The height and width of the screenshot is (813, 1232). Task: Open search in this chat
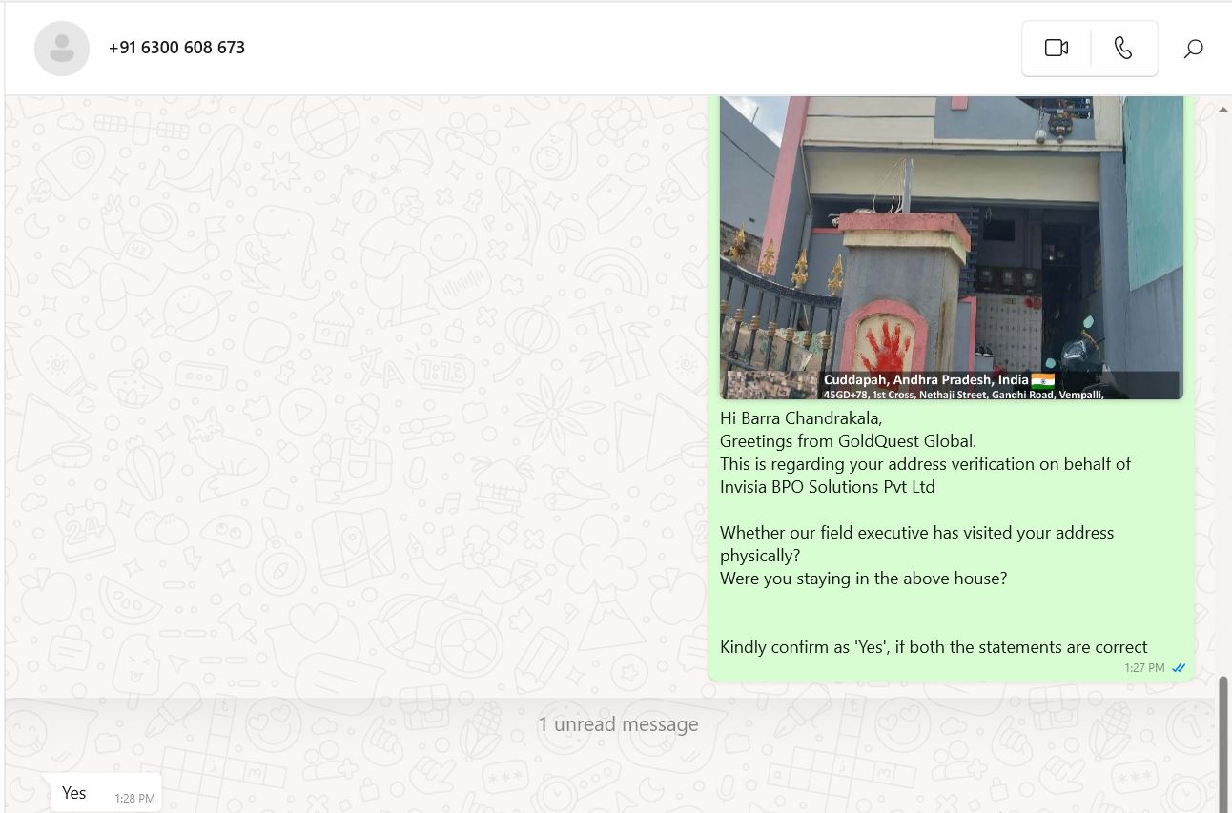pos(1193,48)
